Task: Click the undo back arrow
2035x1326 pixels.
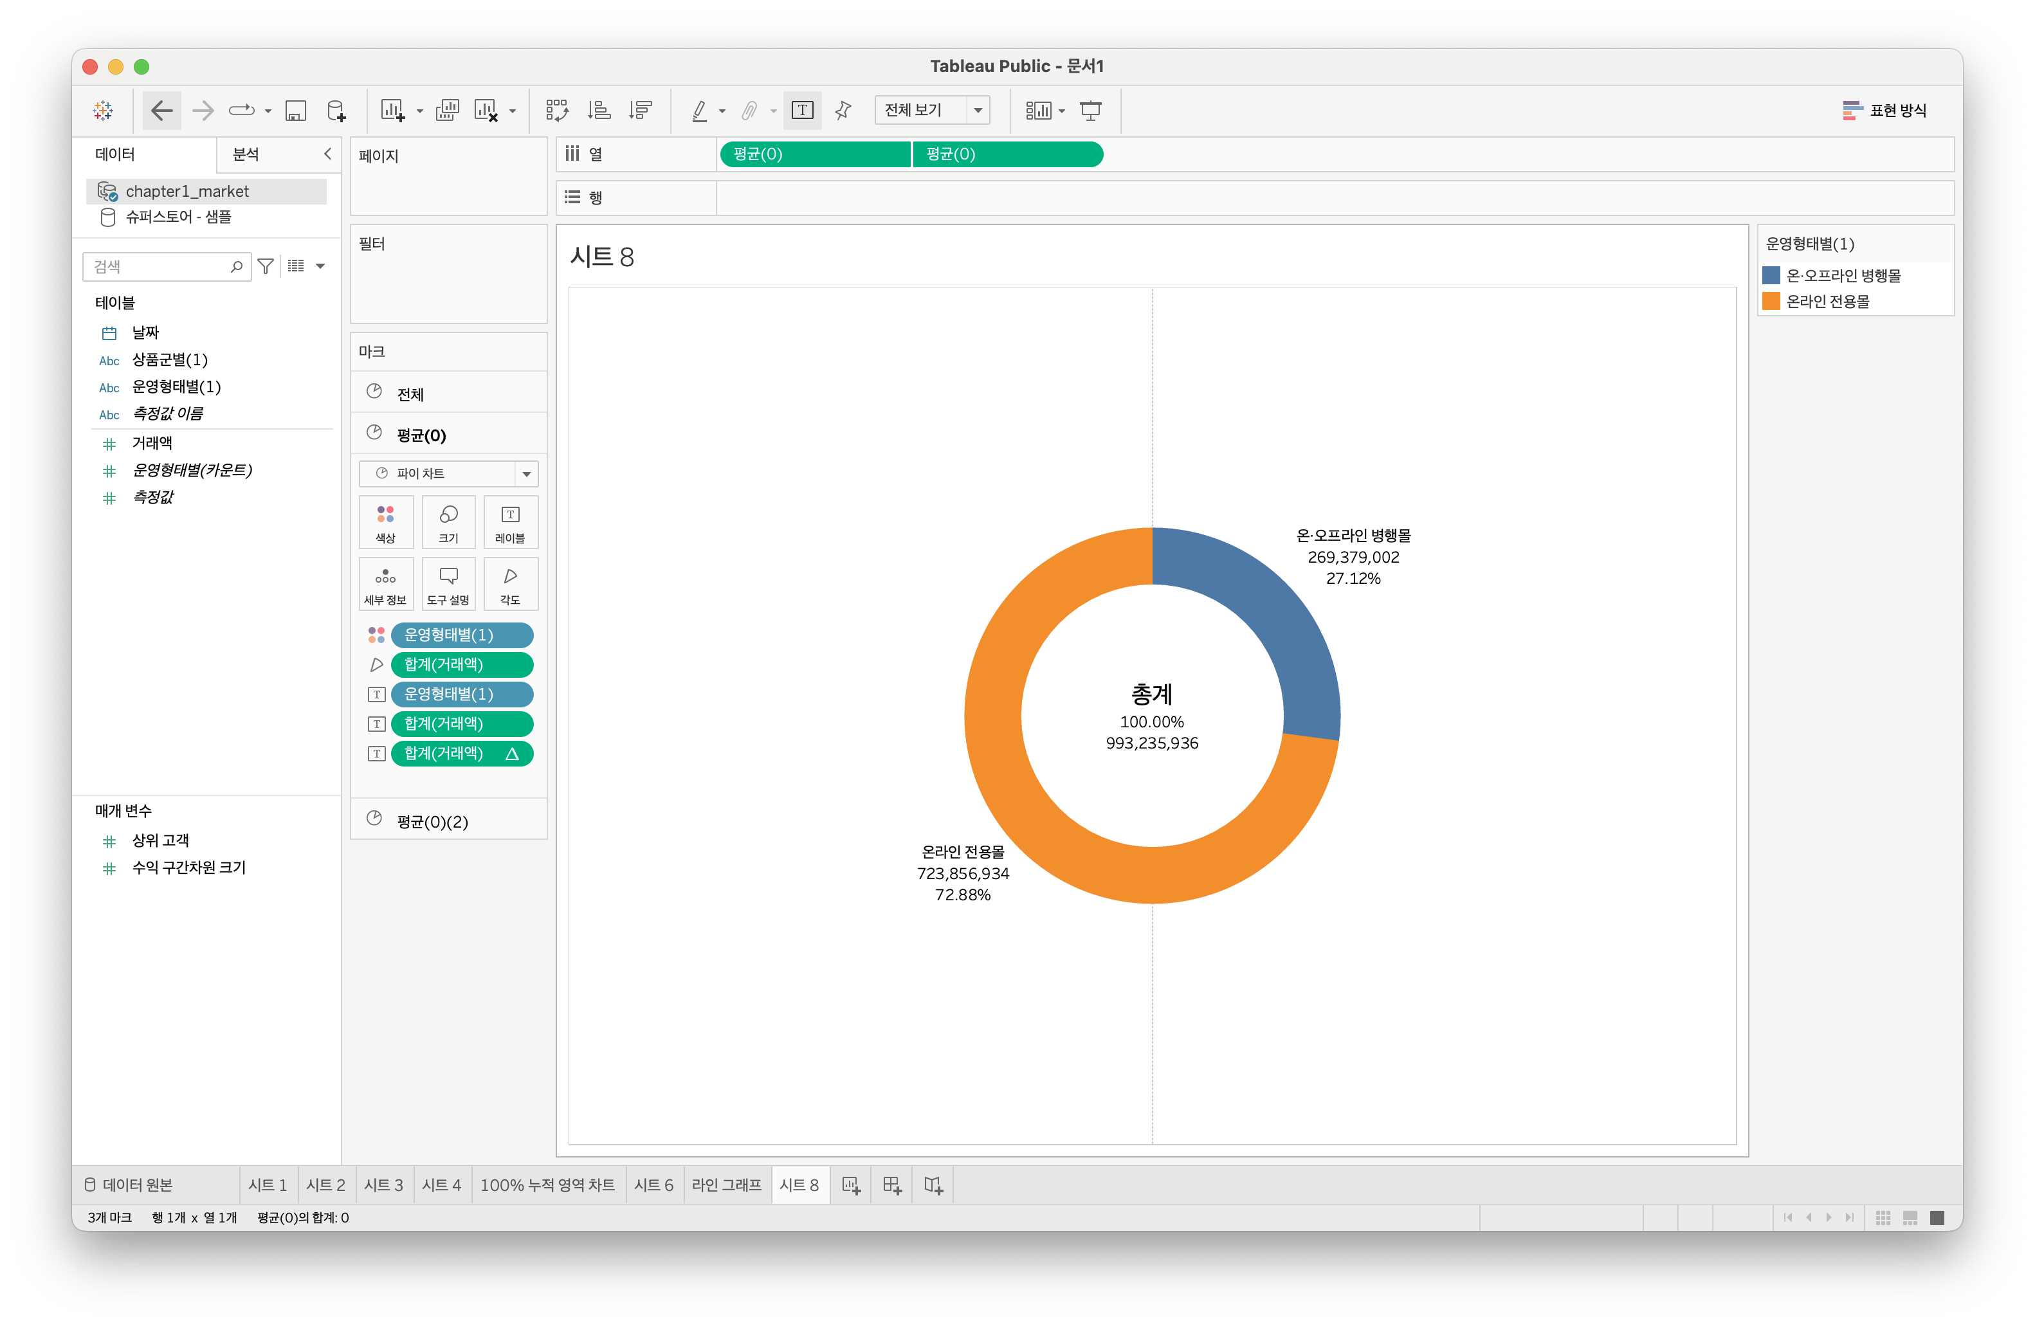Action: [x=161, y=111]
